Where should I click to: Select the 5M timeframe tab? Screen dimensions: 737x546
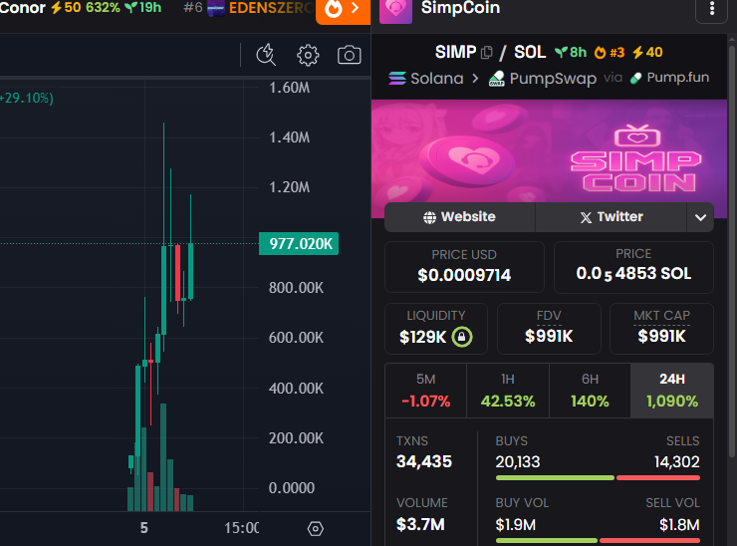coord(426,391)
